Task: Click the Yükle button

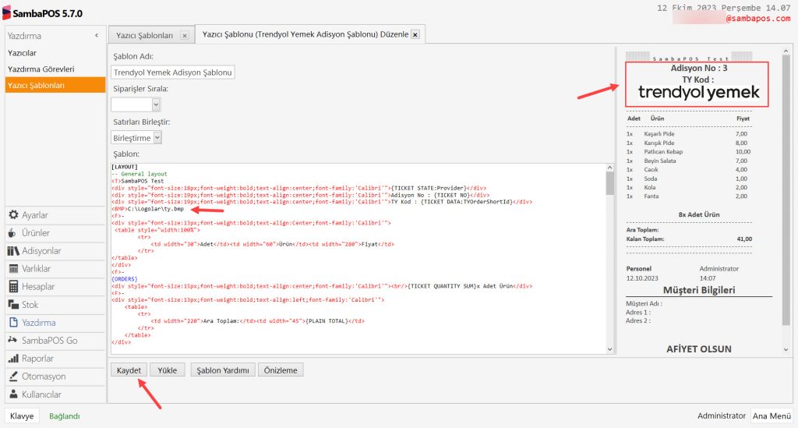Action: pyautogui.click(x=167, y=370)
